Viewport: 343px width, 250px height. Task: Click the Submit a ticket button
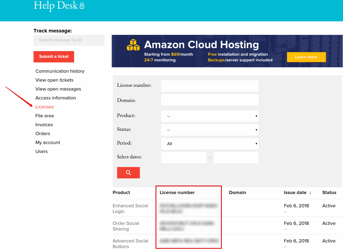click(x=54, y=56)
